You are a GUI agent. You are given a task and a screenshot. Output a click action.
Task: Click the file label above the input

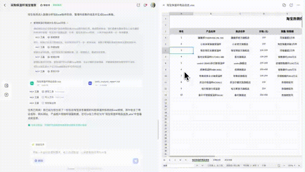tap(38, 144)
